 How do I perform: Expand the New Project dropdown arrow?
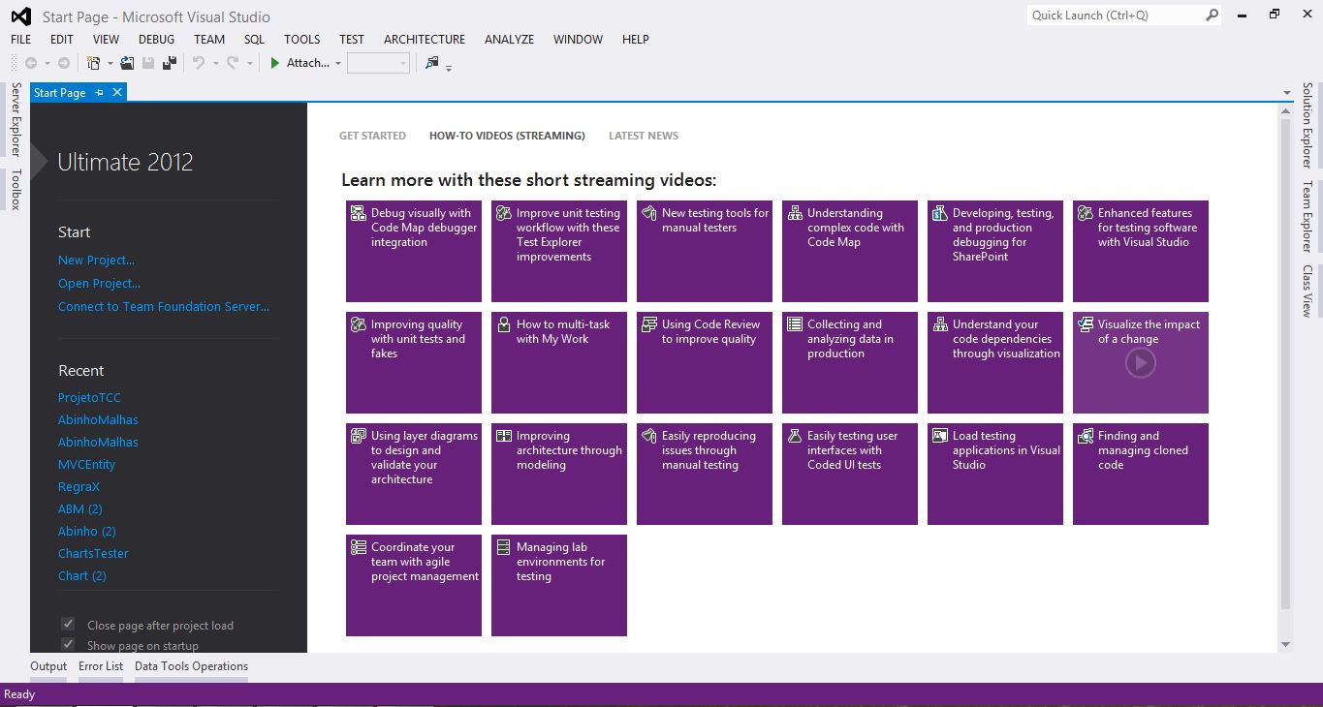coord(110,63)
